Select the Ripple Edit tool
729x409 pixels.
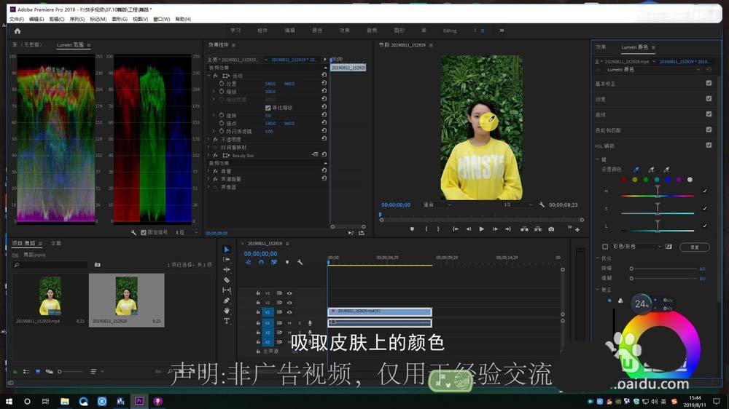tap(227, 270)
